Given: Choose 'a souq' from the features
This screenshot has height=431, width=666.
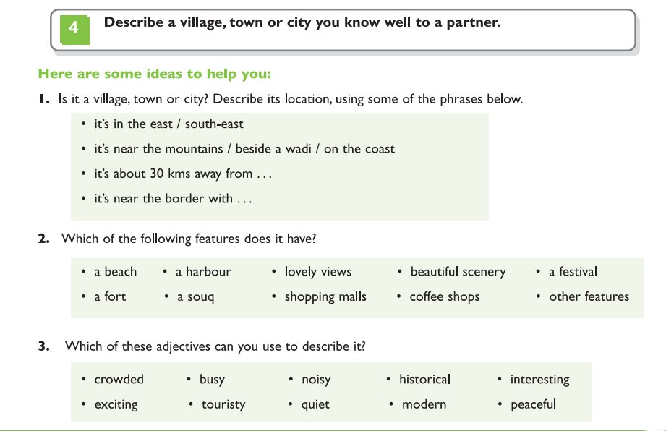Looking at the screenshot, I should [x=196, y=296].
